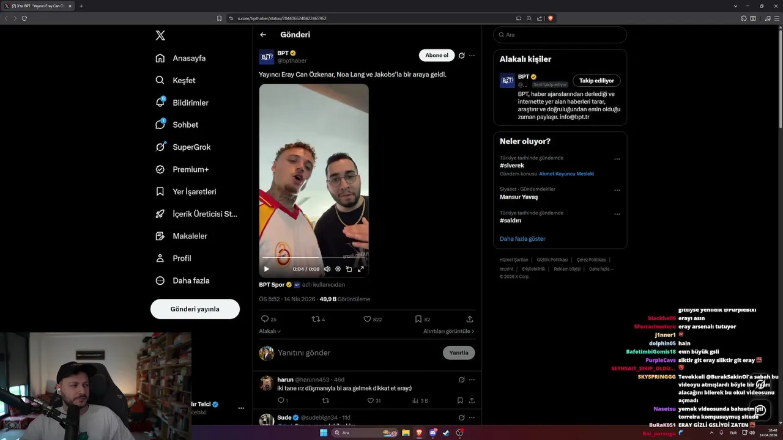Click the video progress bar

pos(314,258)
